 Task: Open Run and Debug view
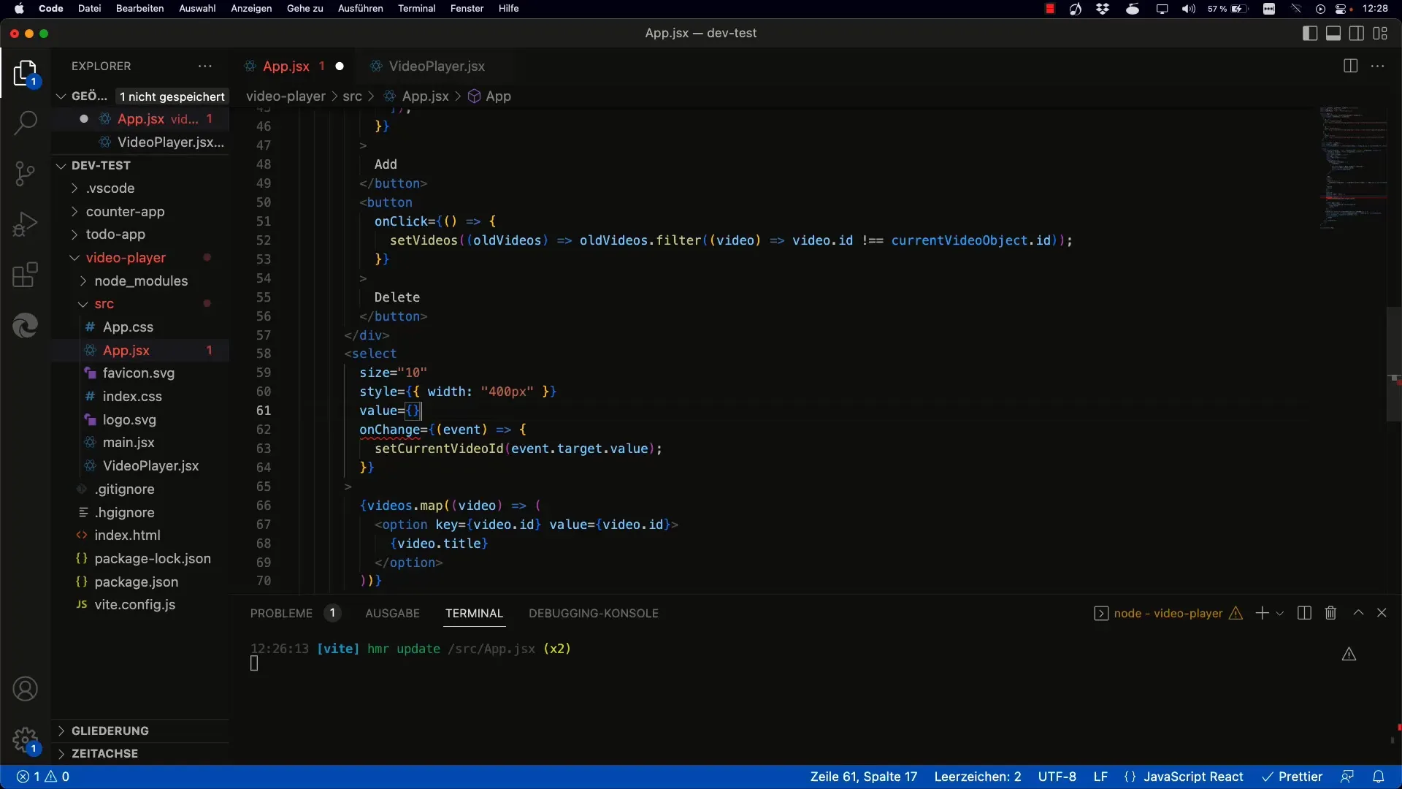pyautogui.click(x=26, y=224)
